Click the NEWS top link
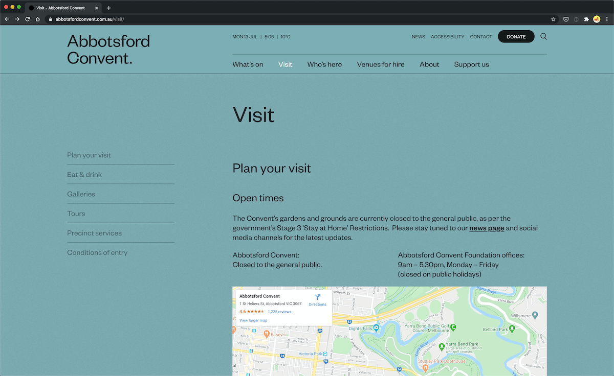The width and height of the screenshot is (614, 376). pyautogui.click(x=419, y=37)
